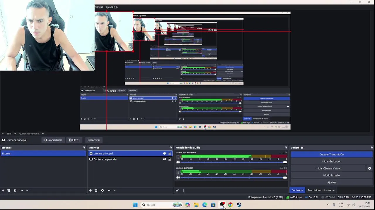
Task: Open source properties gear in Fuentes toolbar
Action: pos(102,190)
